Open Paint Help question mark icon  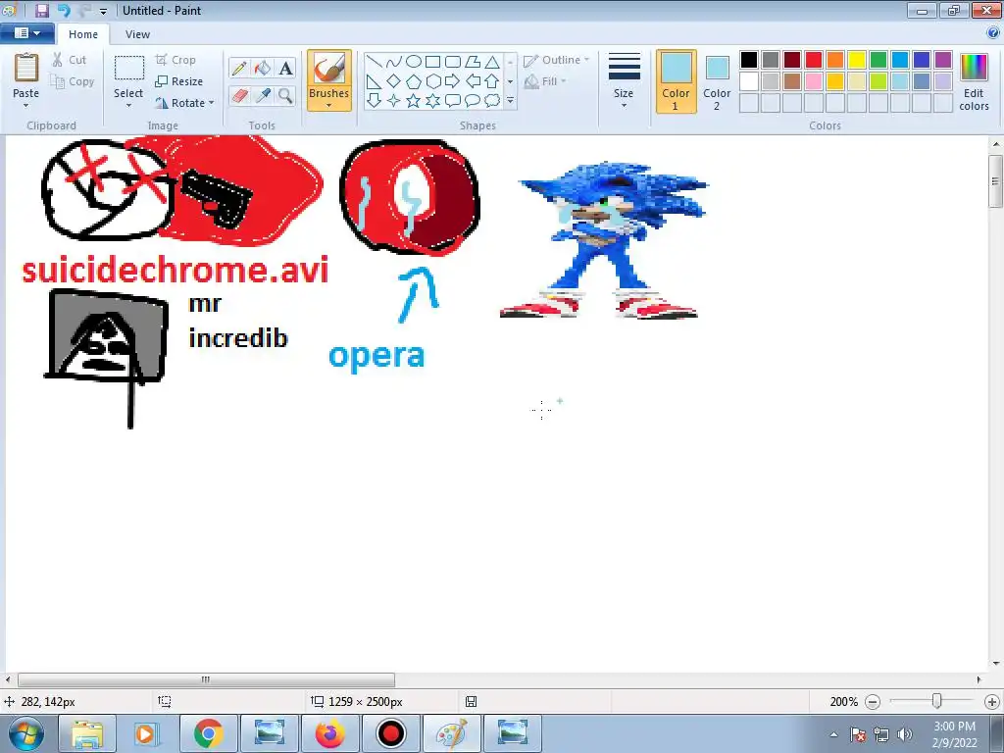(x=993, y=33)
